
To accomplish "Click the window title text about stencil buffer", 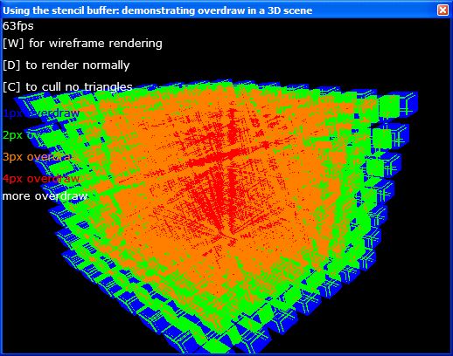I will (x=157, y=10).
